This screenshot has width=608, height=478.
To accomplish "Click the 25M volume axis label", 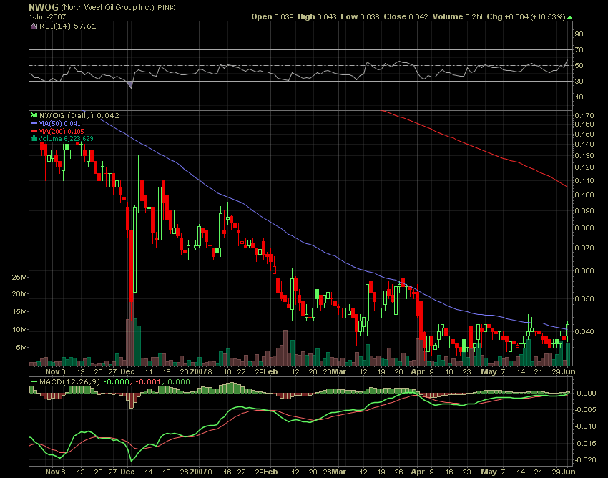I will pos(19,278).
